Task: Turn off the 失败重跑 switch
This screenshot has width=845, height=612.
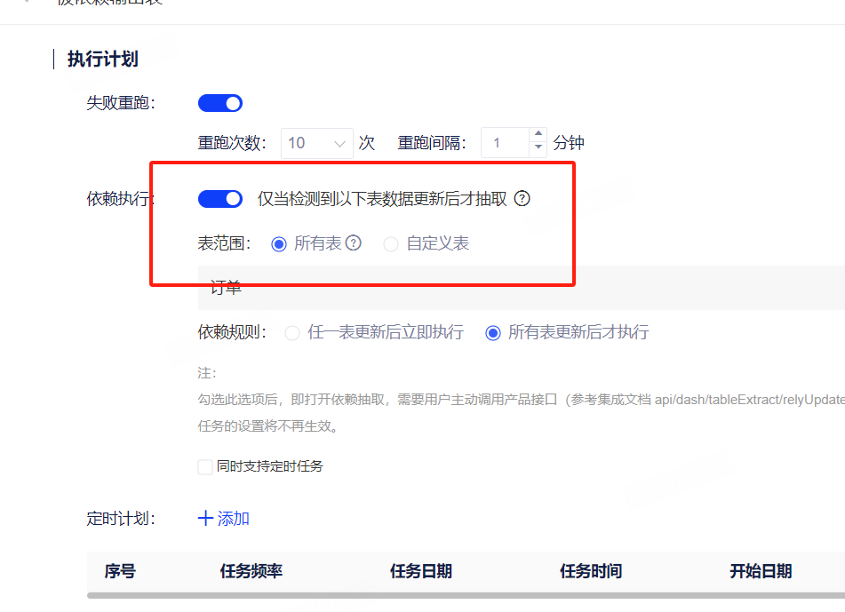Action: (x=220, y=103)
